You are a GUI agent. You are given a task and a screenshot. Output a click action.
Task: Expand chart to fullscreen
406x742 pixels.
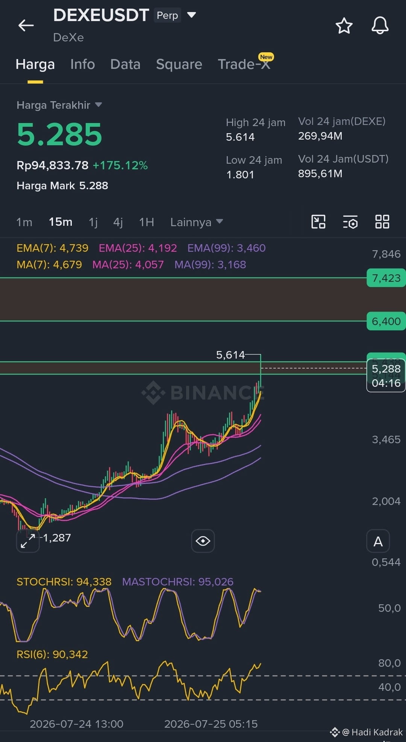[x=28, y=541]
